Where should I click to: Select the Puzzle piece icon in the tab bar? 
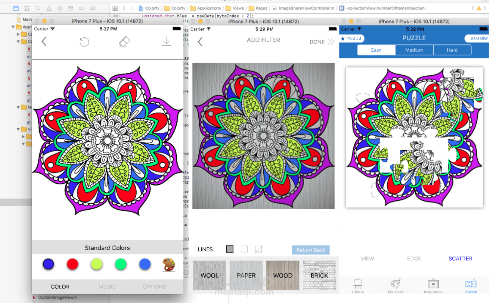tap(470, 285)
